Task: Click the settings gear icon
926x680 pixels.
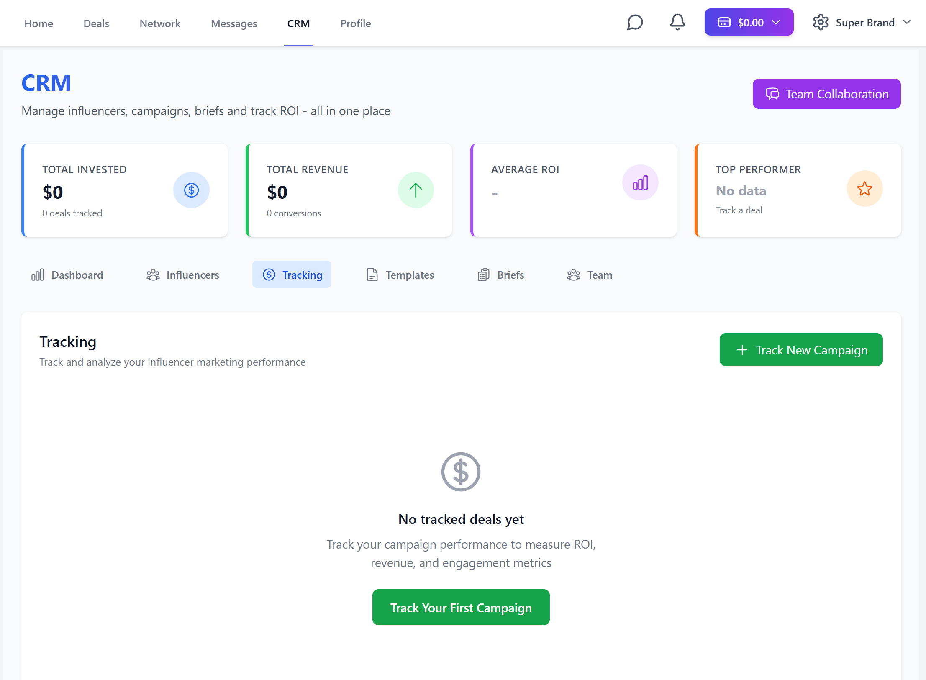Action: pyautogui.click(x=821, y=23)
